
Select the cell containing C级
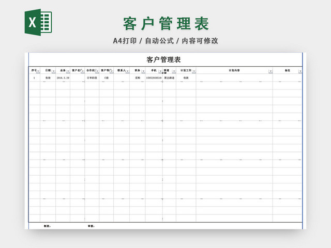(x=107, y=78)
